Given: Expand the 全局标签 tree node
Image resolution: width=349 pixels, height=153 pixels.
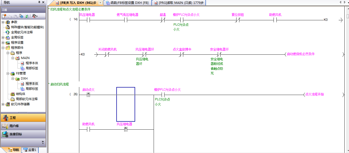Looking at the screenshot, I should pyautogui.click(x=3, y=37).
